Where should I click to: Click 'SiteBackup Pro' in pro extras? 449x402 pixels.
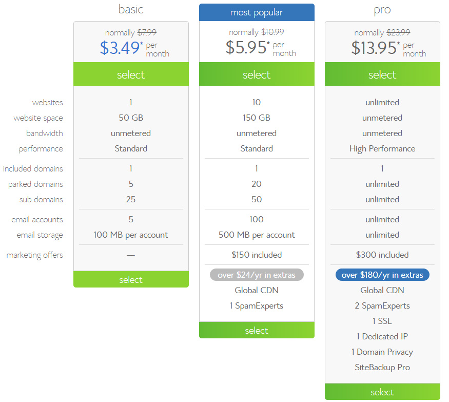(382, 367)
